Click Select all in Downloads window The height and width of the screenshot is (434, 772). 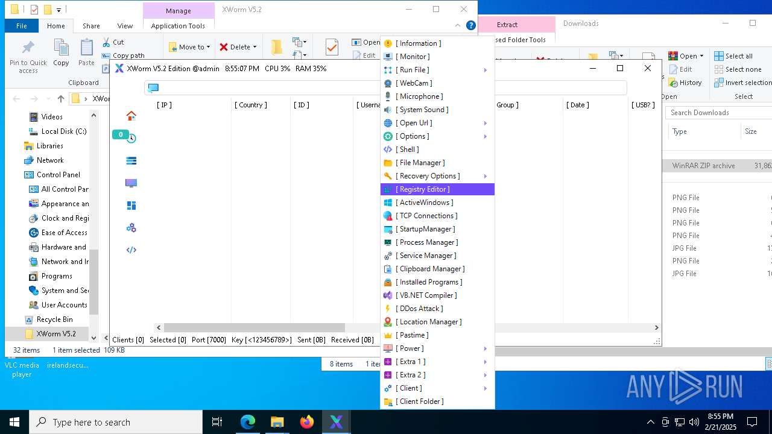pyautogui.click(x=733, y=56)
